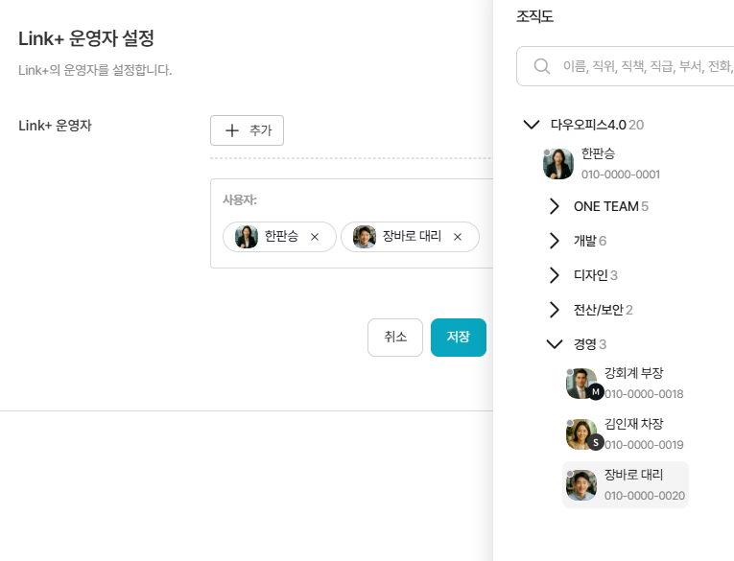
Task: Click 장바로 대리 avatar in selected users
Action: tap(364, 237)
